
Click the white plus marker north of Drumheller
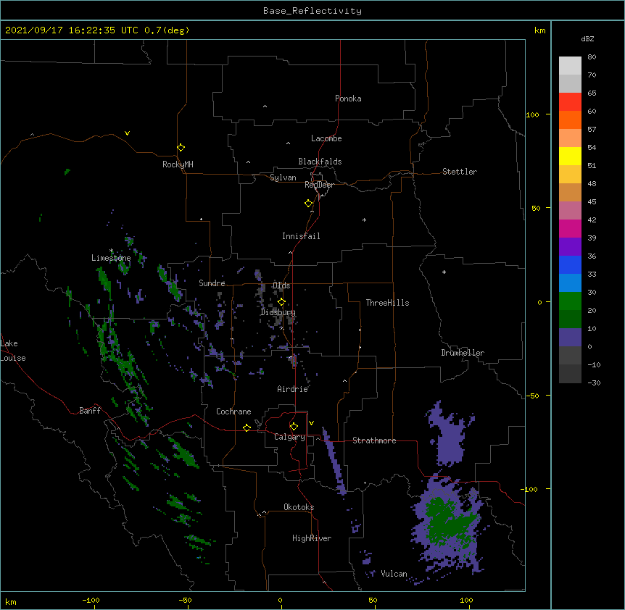tap(444, 272)
